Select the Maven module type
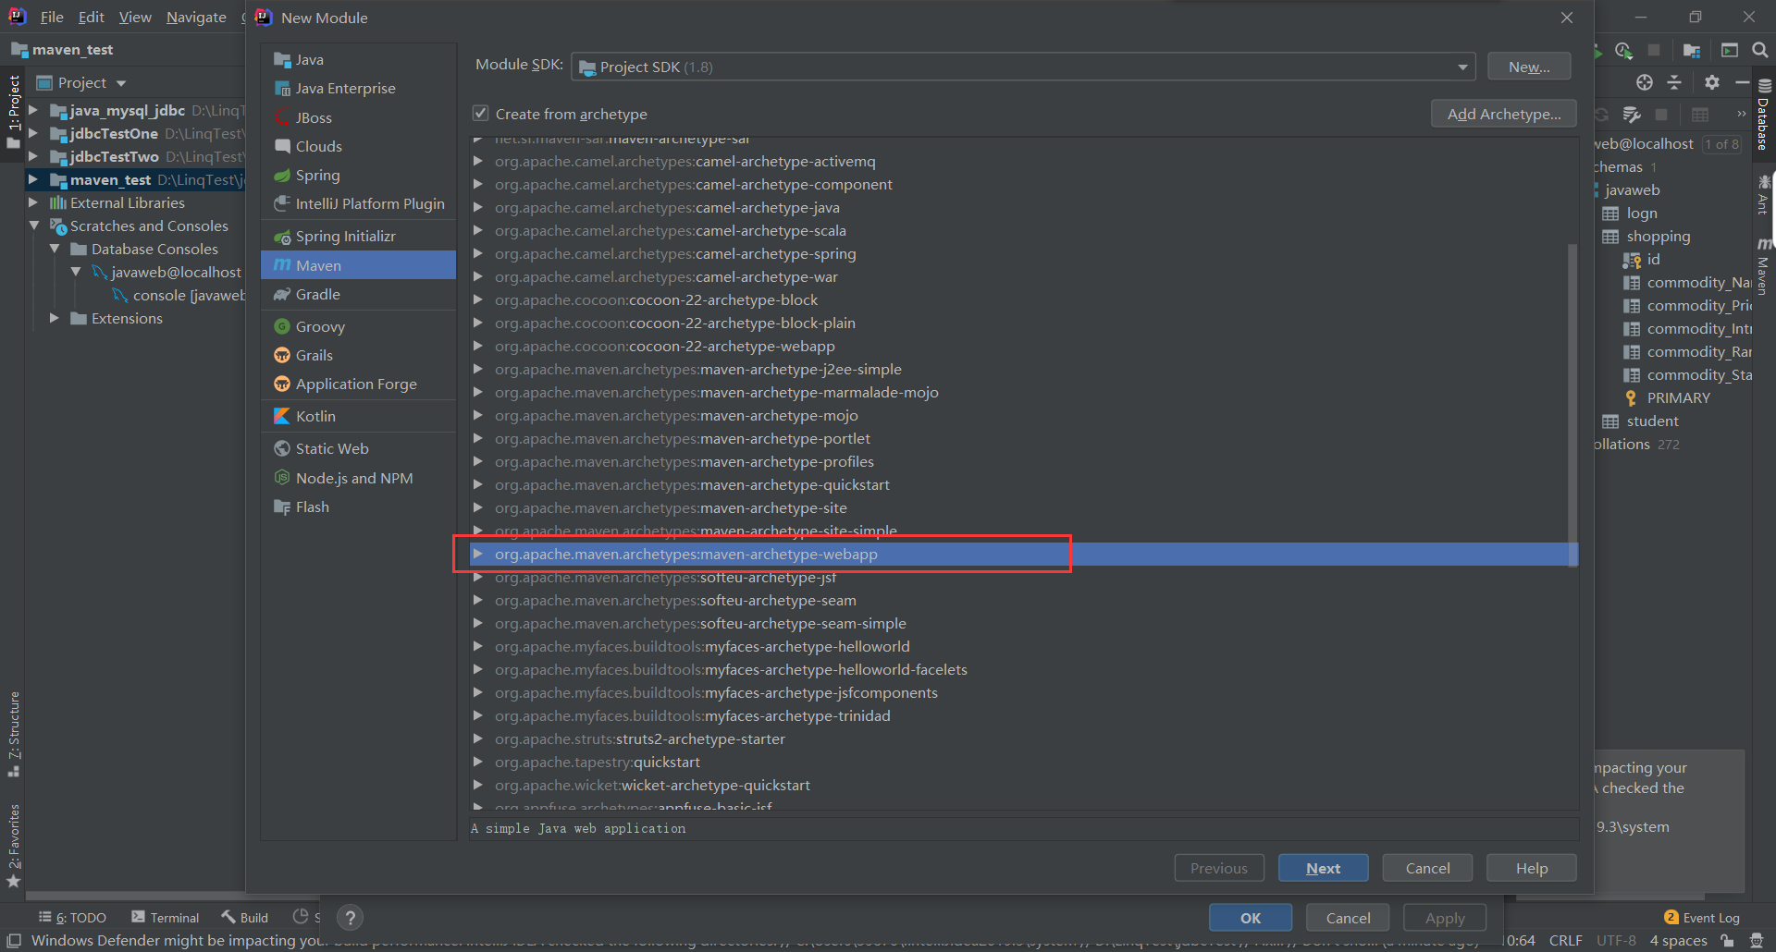Image resolution: width=1776 pixels, height=952 pixels. coord(358,265)
